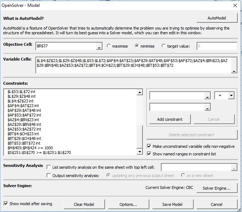
Task: Click the constraint left-hand side input field
Action: pyautogui.click(x=177, y=96)
